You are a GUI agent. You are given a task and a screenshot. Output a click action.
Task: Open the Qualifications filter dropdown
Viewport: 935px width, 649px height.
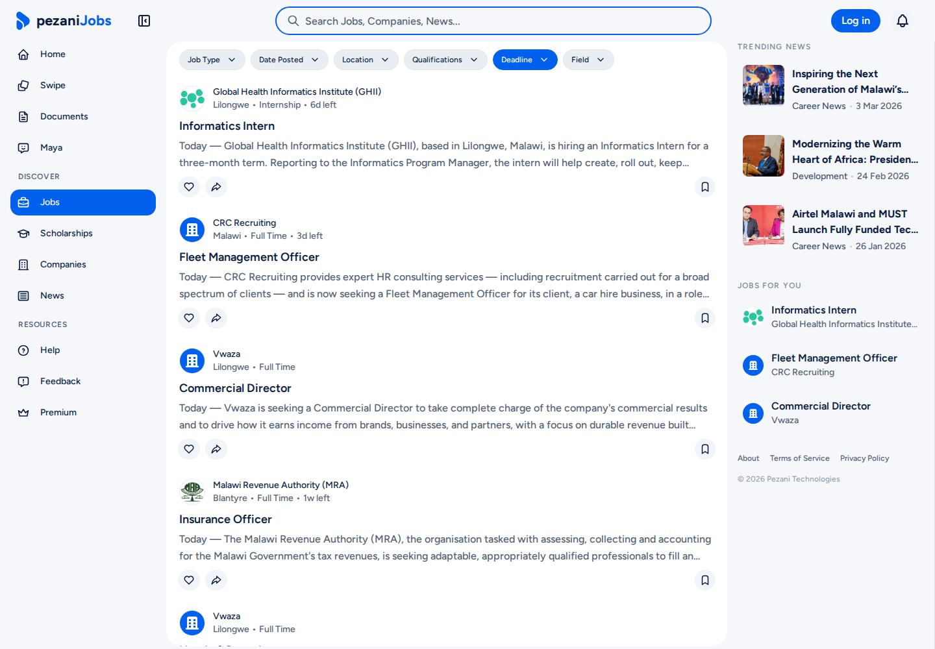445,60
